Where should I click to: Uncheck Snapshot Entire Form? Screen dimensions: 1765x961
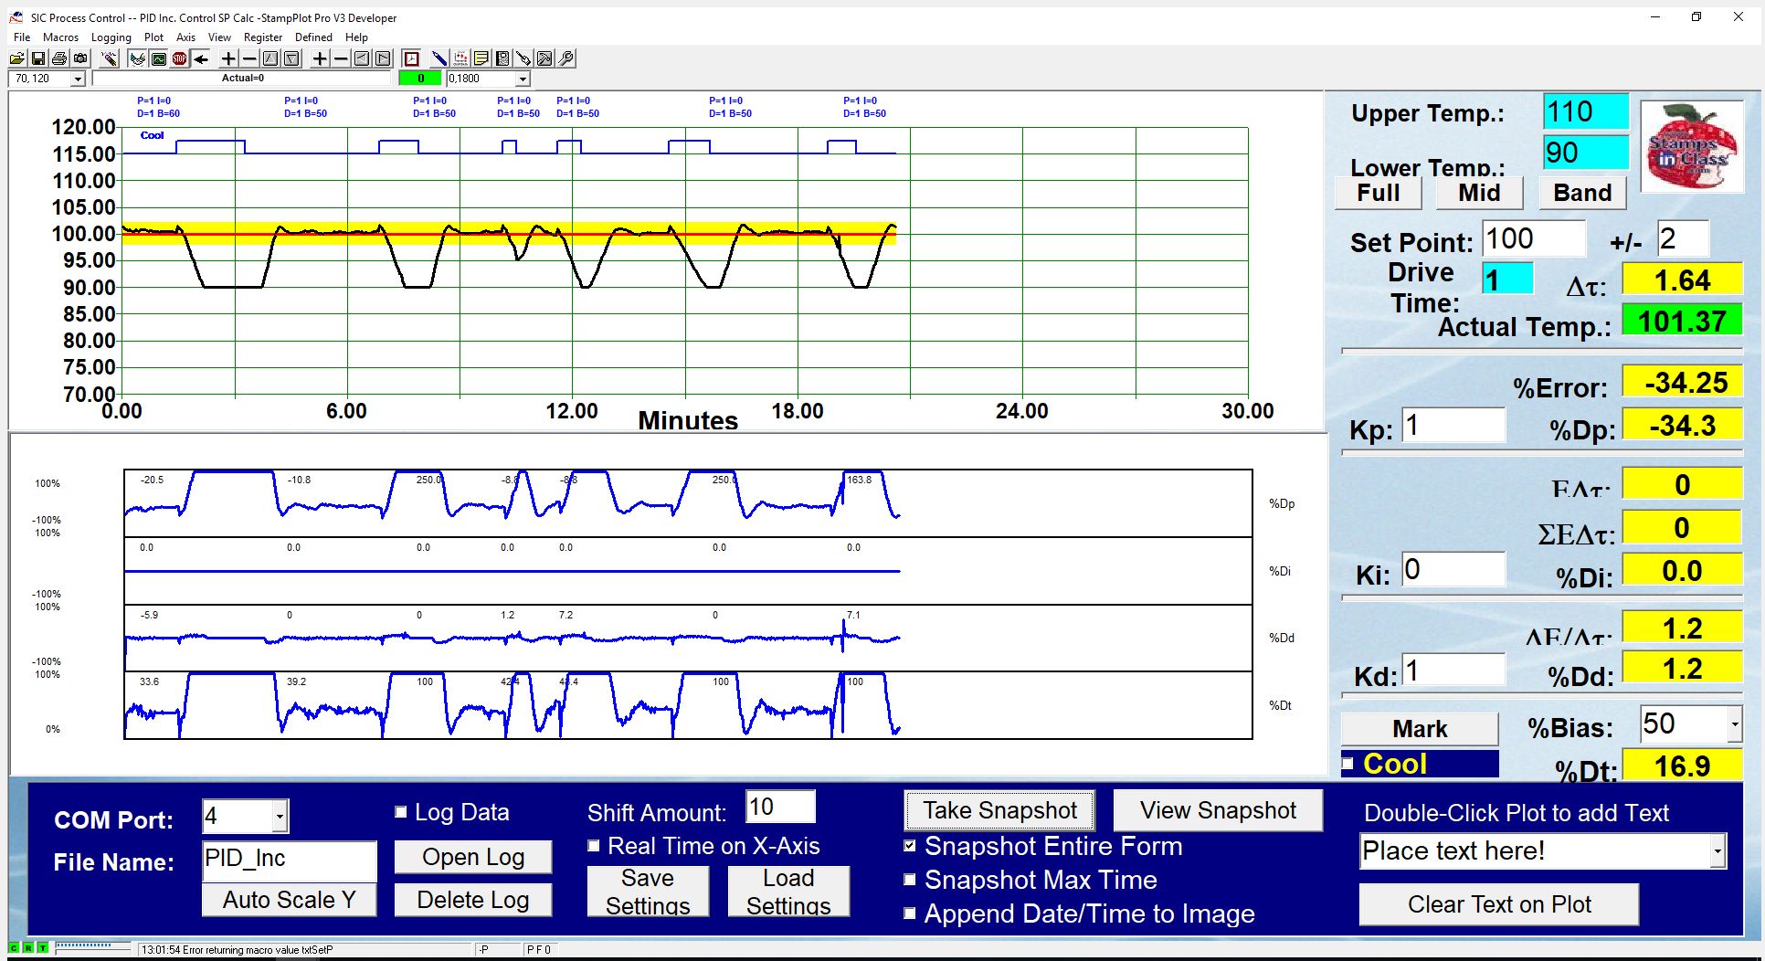[x=909, y=846]
